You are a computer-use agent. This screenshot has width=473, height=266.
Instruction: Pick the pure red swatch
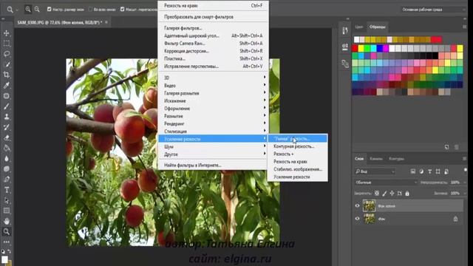coord(355,48)
